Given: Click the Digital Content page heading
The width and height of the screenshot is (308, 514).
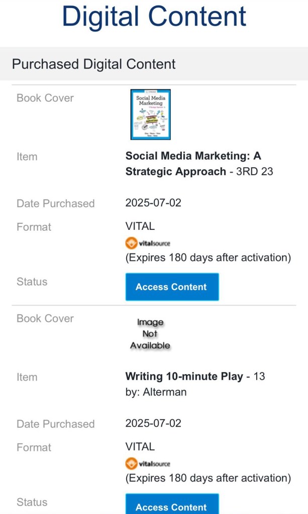Looking at the screenshot, I should [x=154, y=17].
